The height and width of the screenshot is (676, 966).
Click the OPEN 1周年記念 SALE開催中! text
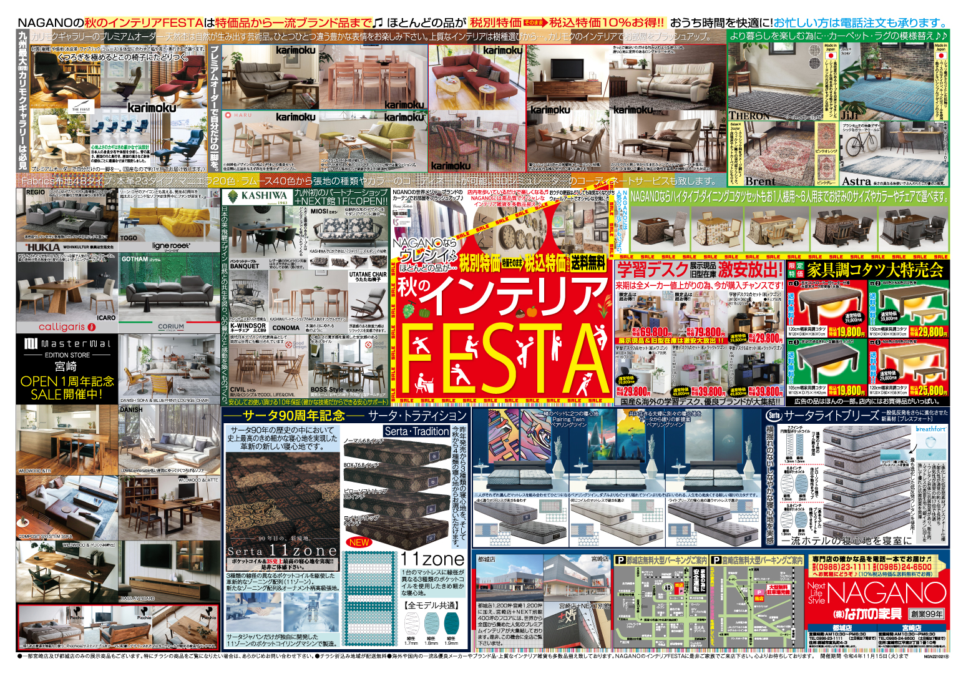[67, 388]
